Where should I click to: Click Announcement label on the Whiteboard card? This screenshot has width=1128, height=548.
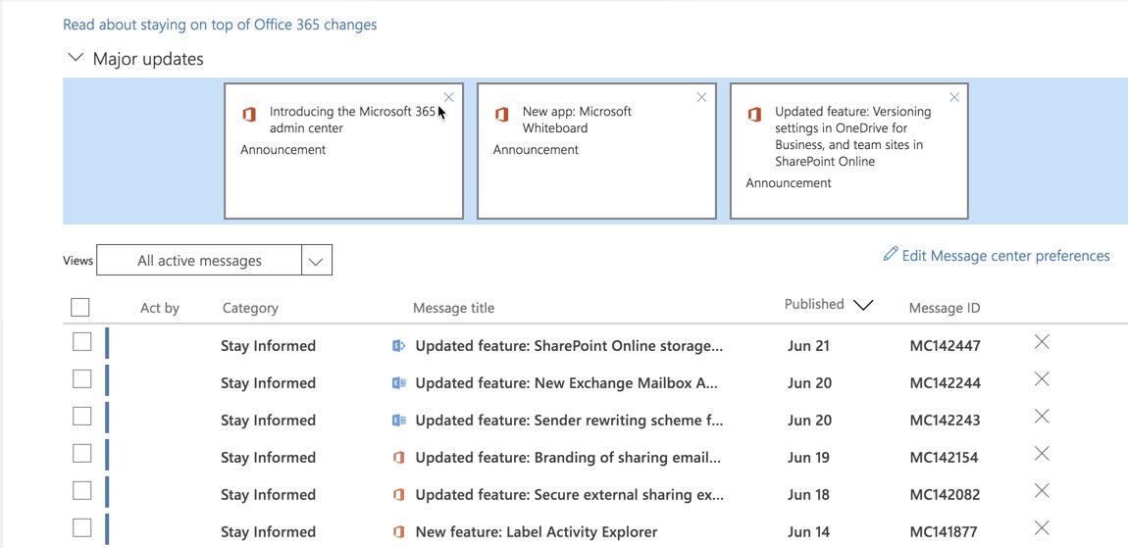536,150
